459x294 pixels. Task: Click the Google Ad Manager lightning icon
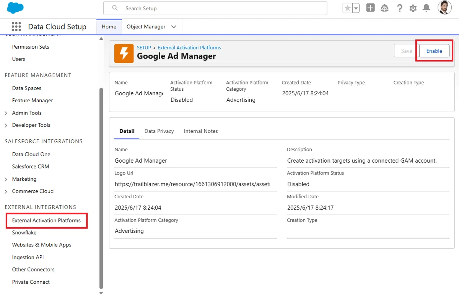pyautogui.click(x=124, y=54)
